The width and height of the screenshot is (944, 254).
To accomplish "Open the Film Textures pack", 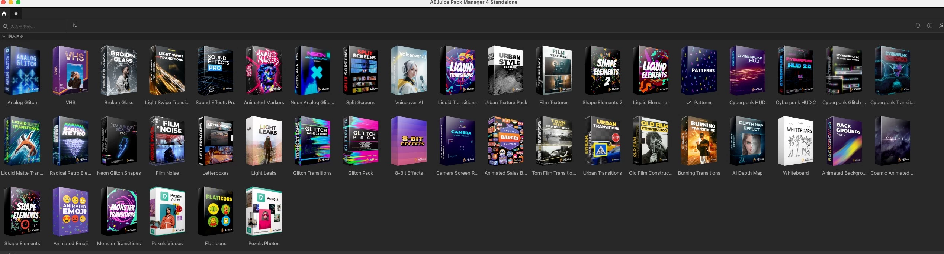I will coord(554,70).
